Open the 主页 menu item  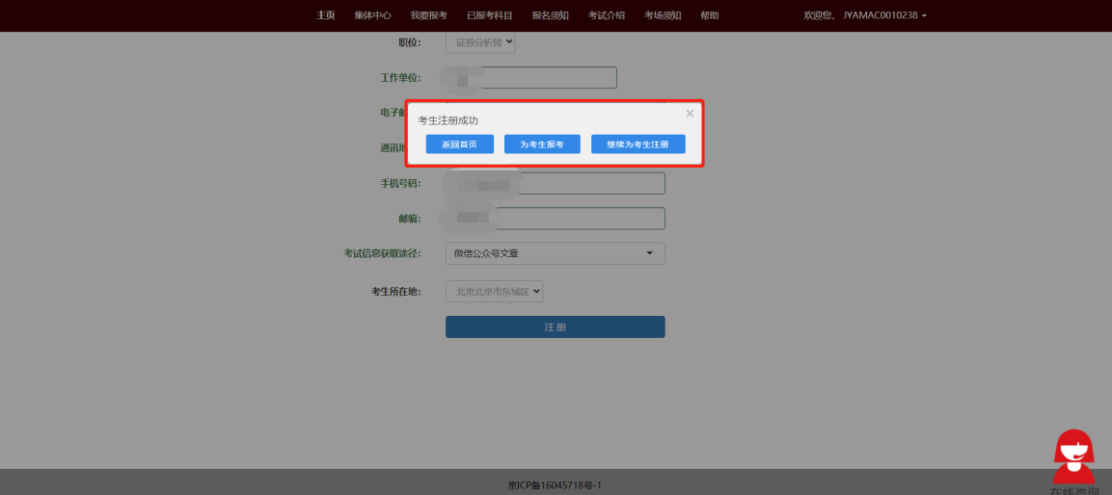click(326, 15)
